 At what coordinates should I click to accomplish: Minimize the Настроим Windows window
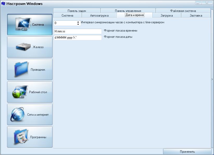pos(198,2)
